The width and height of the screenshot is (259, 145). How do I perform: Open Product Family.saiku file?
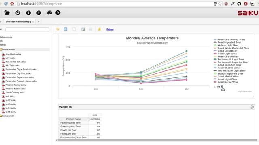(16, 85)
